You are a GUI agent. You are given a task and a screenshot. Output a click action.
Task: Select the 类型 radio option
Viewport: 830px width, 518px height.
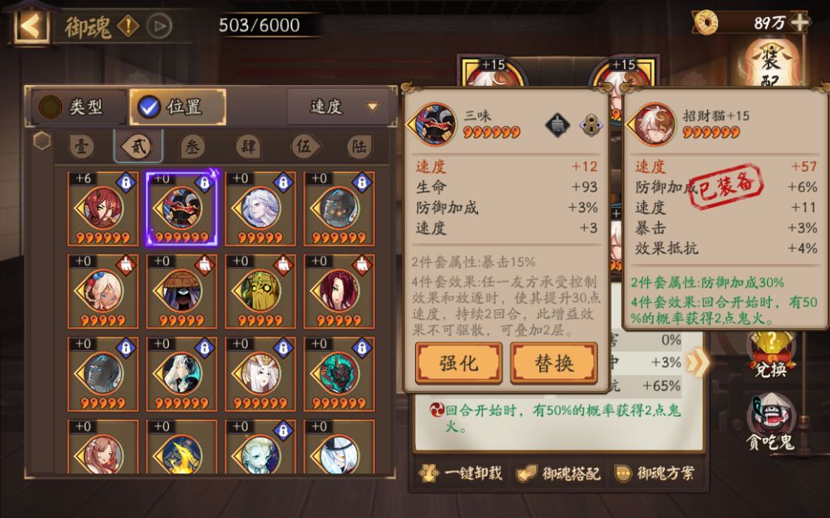78,107
